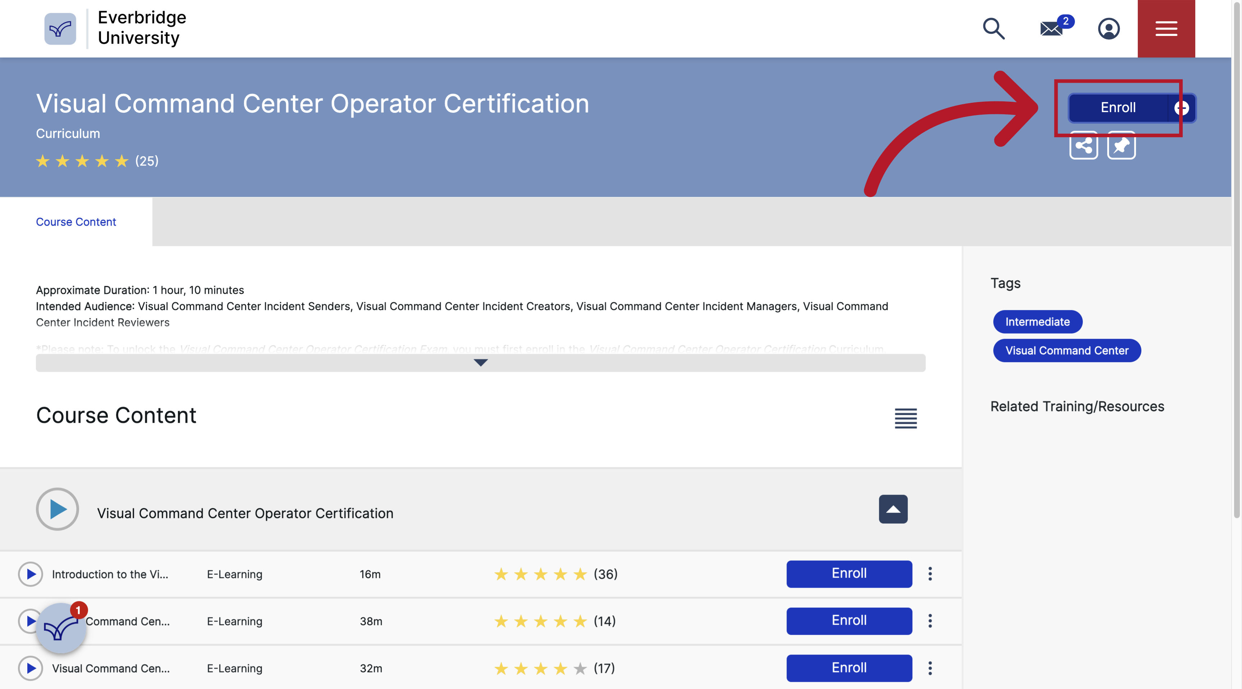Click the 25-review star rating

[96, 161]
